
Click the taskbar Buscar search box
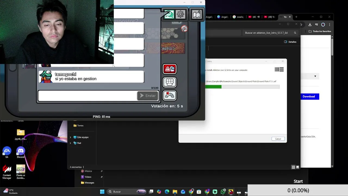click(127, 192)
